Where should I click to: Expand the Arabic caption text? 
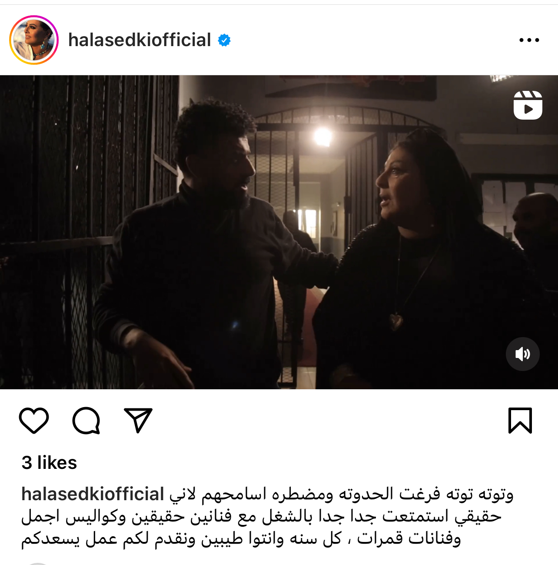pos(267,517)
